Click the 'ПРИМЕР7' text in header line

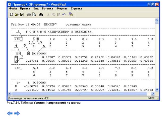coord(50,24)
